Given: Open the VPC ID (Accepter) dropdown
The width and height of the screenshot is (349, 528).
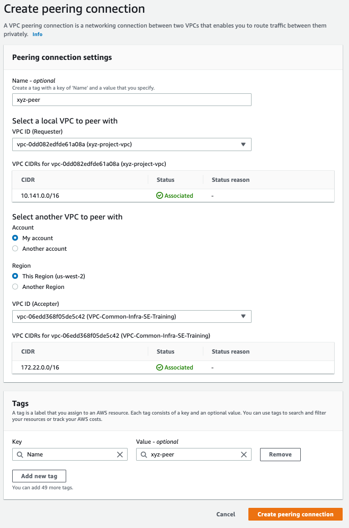Looking at the screenshot, I should [x=244, y=316].
